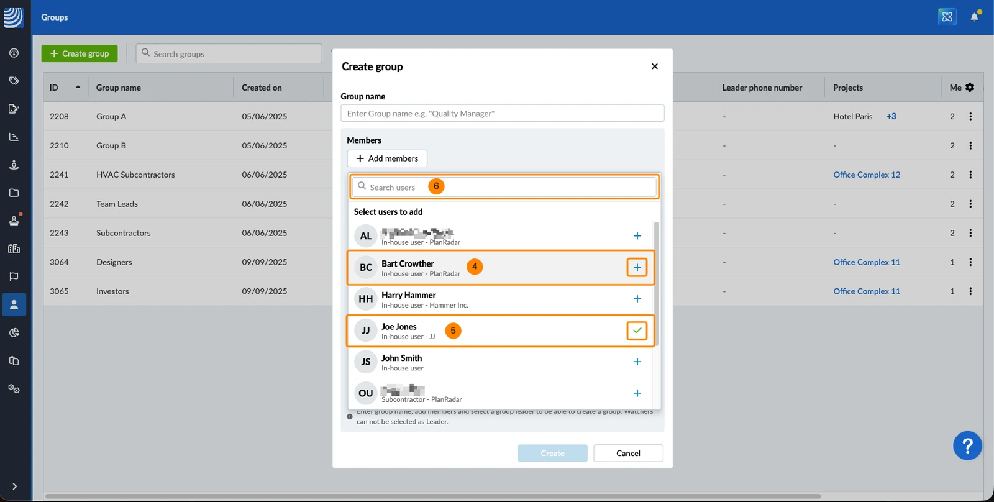This screenshot has width=994, height=502.
Task: Click group ID 2208 cell
Action: (x=59, y=116)
